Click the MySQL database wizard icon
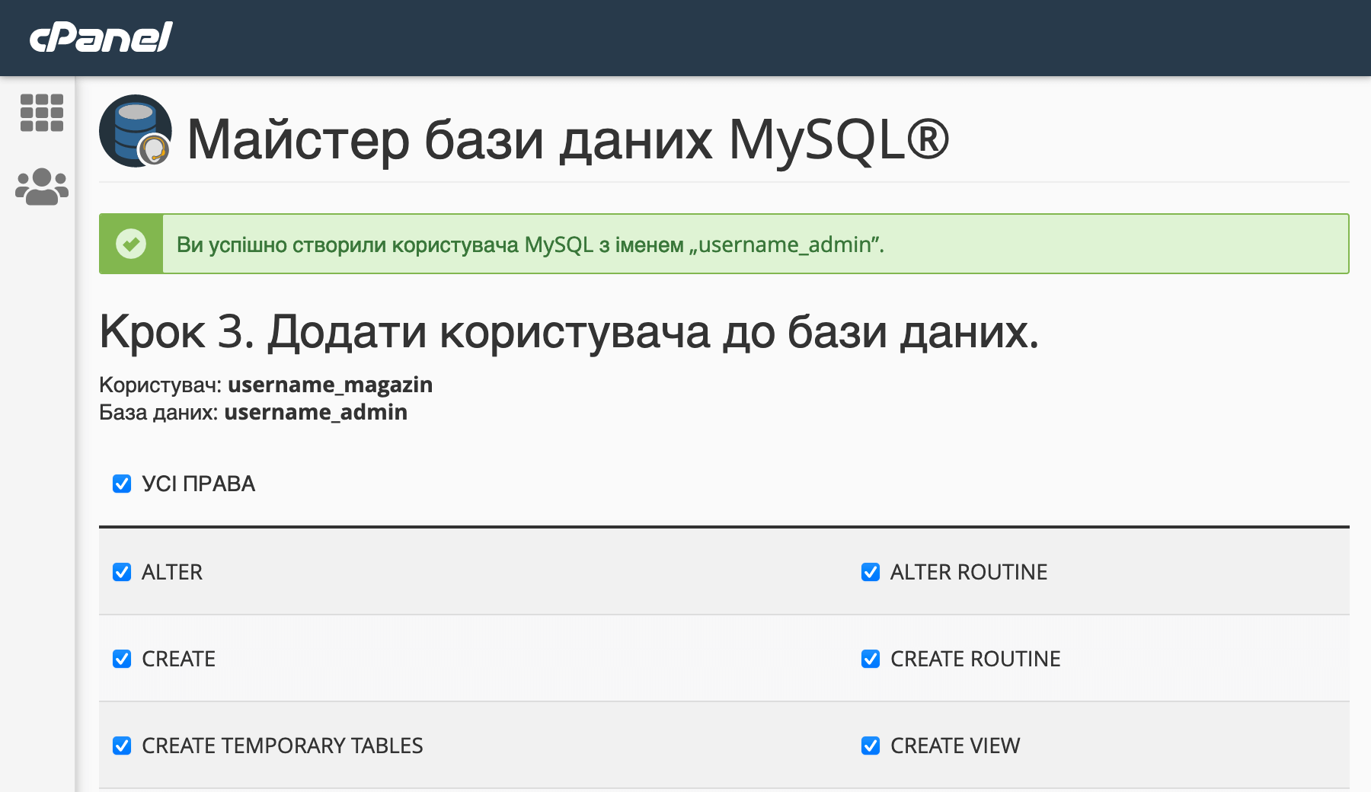 tap(136, 131)
